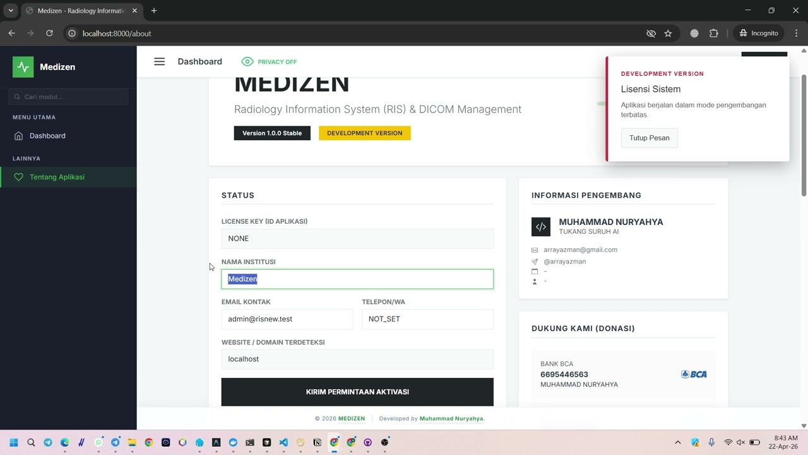Click the Telepon/WA field showing NOT_SET

(x=427, y=319)
